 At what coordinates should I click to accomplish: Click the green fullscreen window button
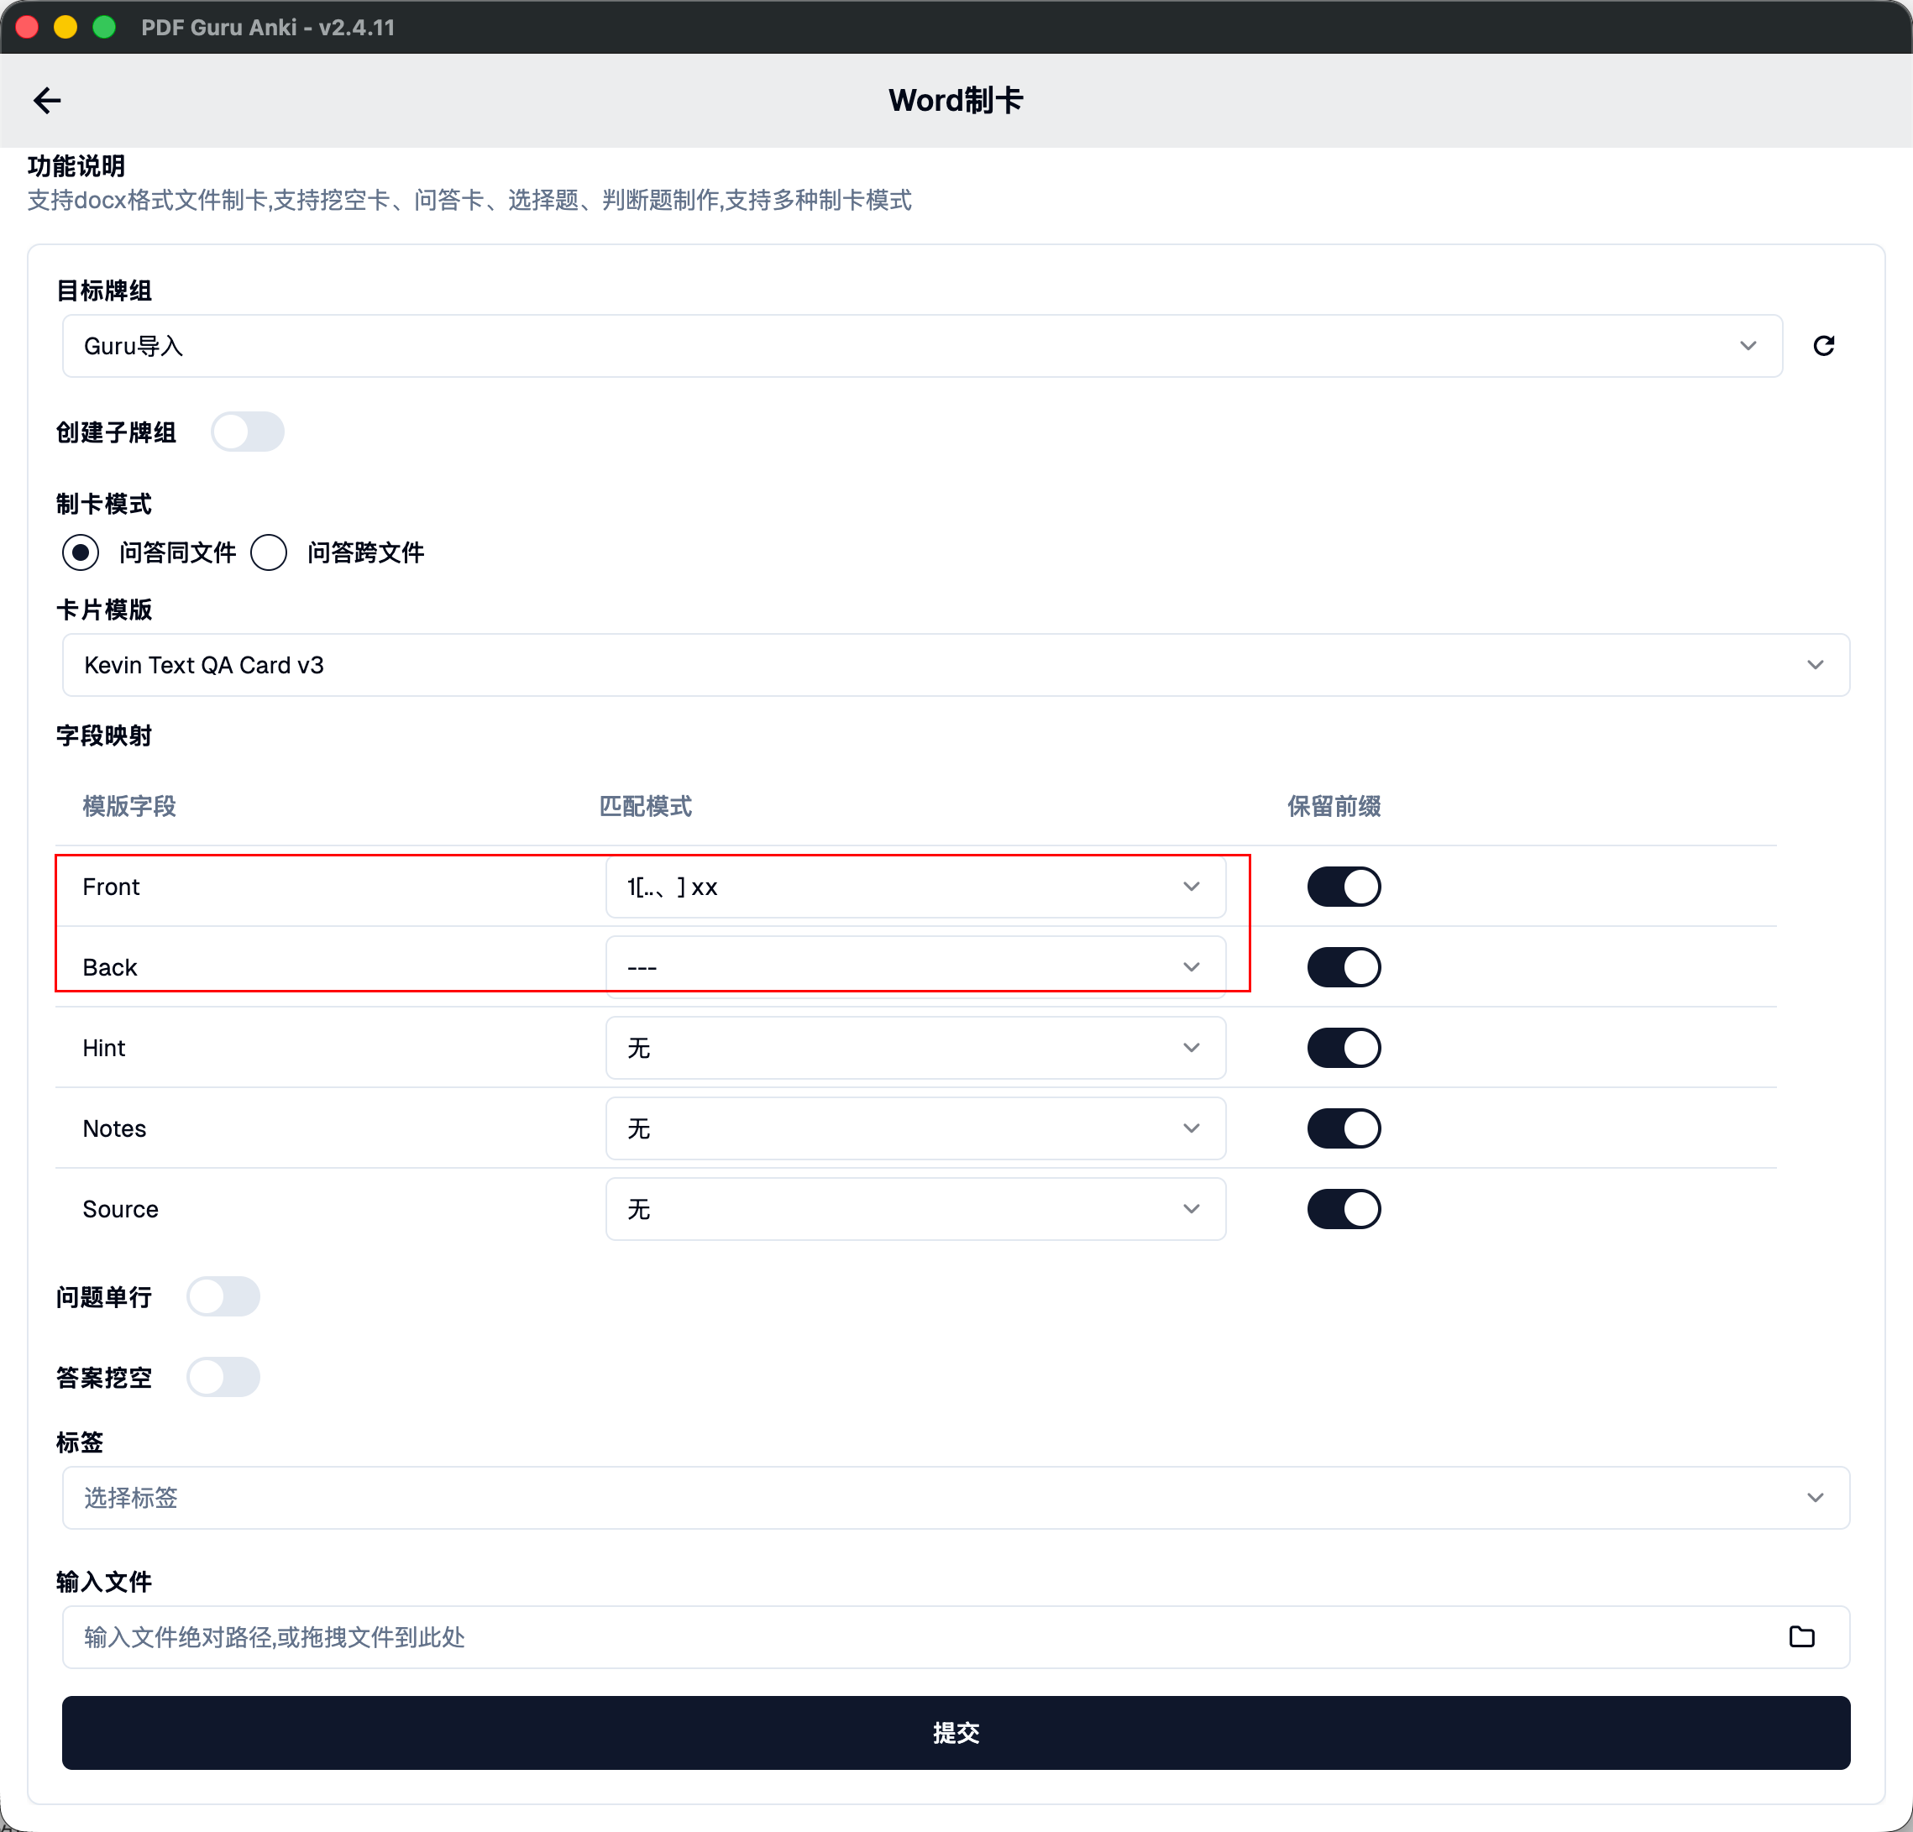[x=103, y=28]
